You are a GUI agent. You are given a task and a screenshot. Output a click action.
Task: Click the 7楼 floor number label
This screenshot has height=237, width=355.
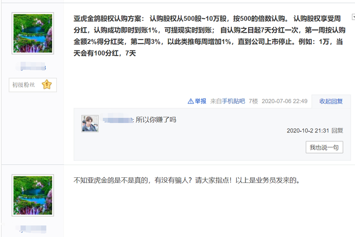254,101
